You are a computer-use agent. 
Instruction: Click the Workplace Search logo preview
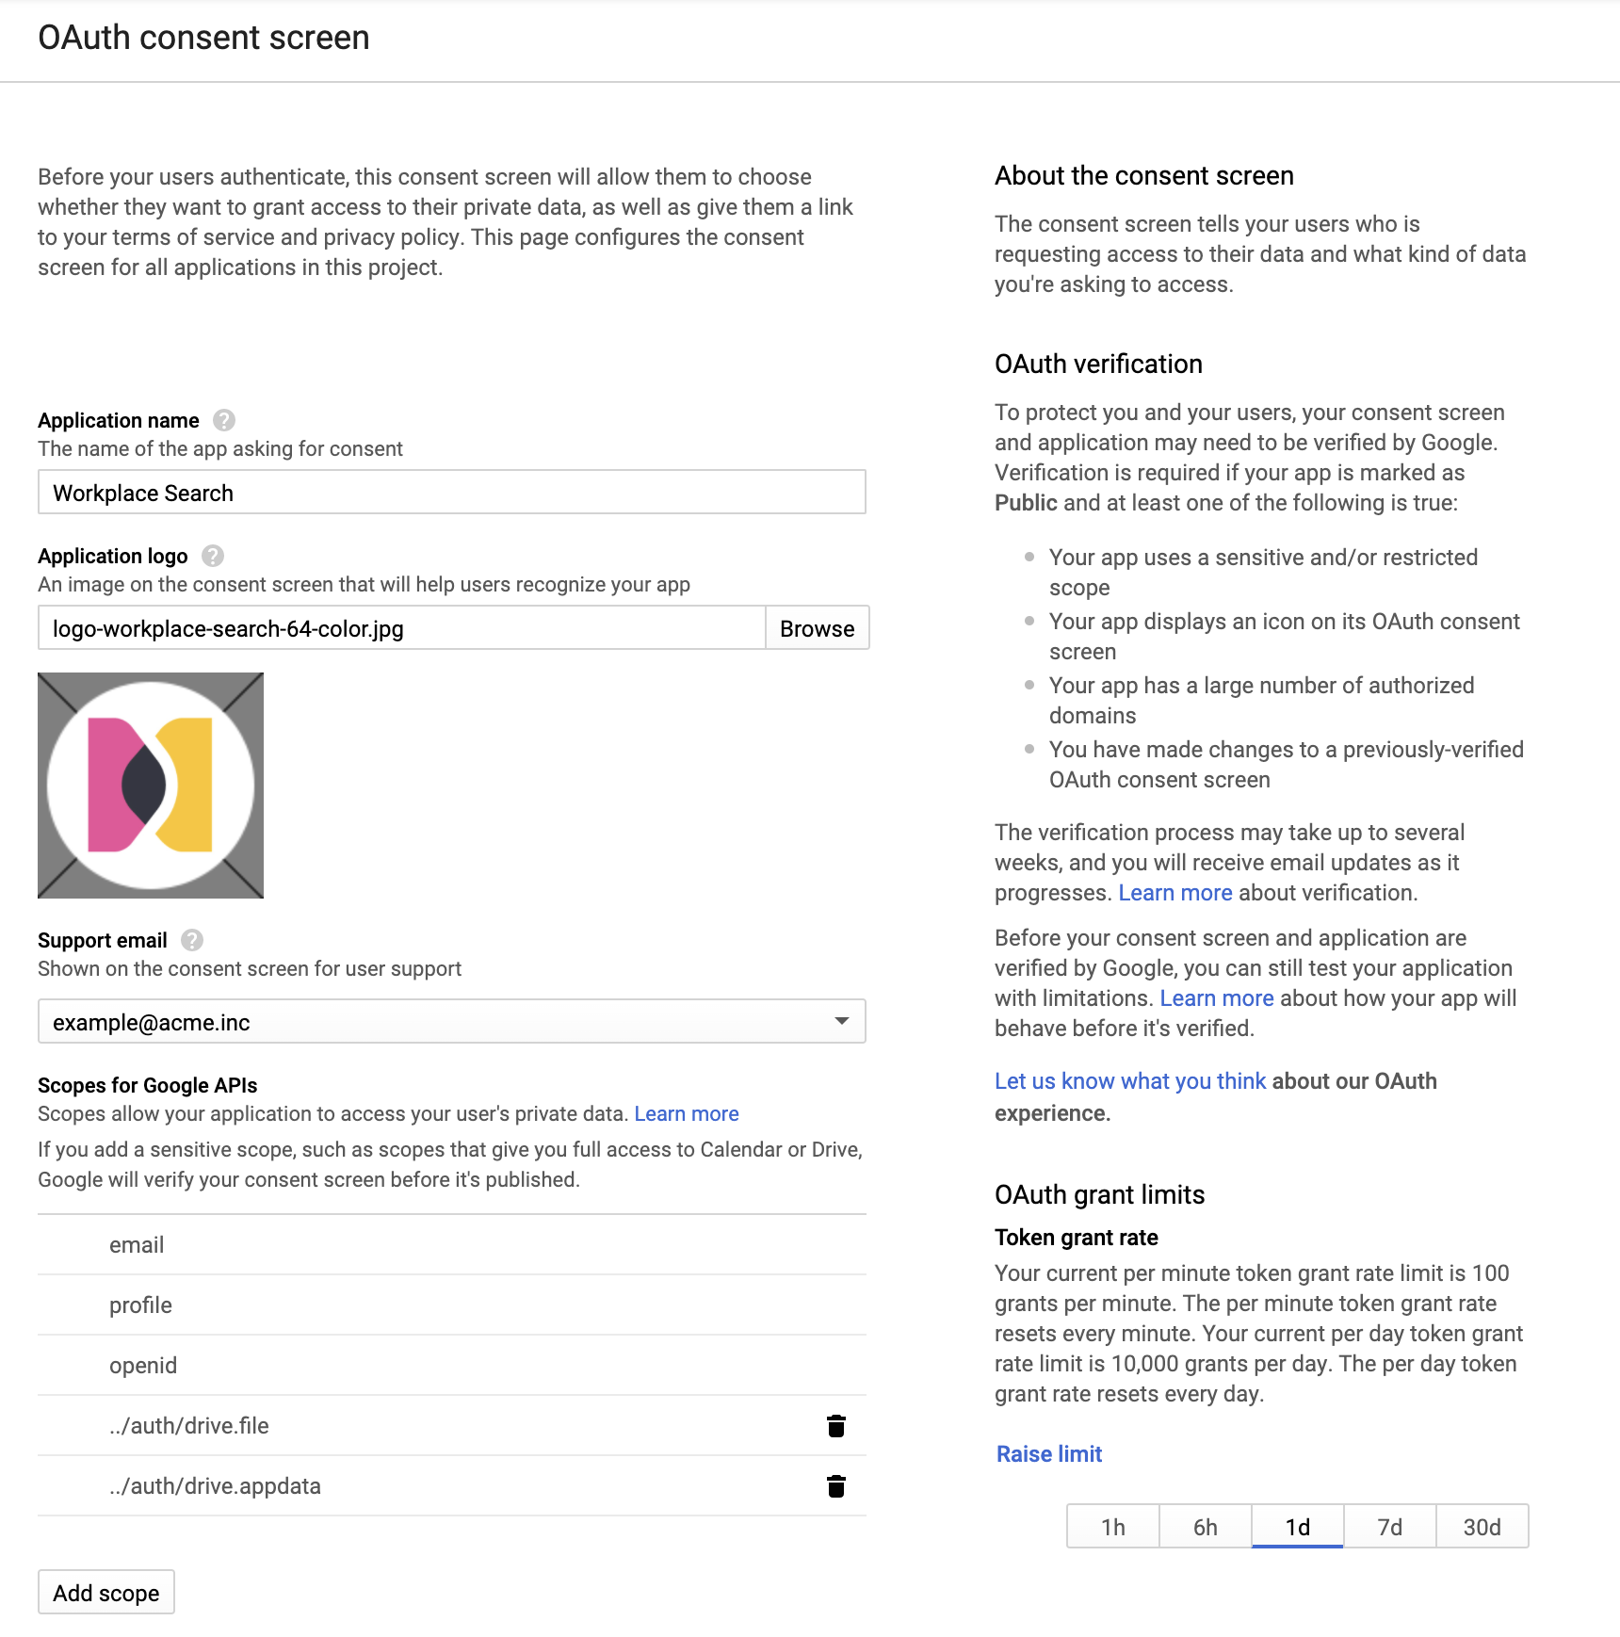[x=151, y=786]
